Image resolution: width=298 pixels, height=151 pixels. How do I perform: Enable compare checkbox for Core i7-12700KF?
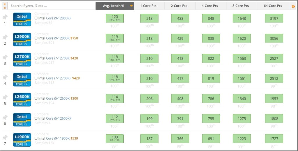[36, 78]
